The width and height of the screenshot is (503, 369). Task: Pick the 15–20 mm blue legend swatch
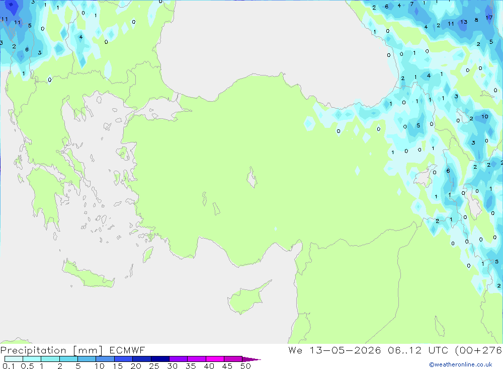124,359
